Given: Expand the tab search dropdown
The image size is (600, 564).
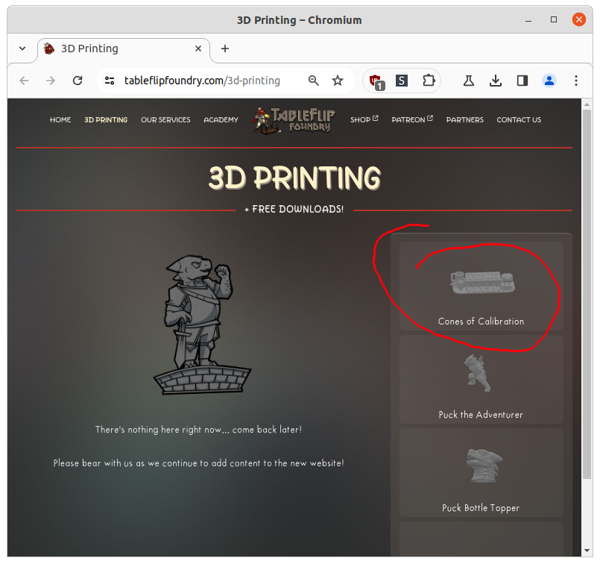Looking at the screenshot, I should (x=22, y=48).
